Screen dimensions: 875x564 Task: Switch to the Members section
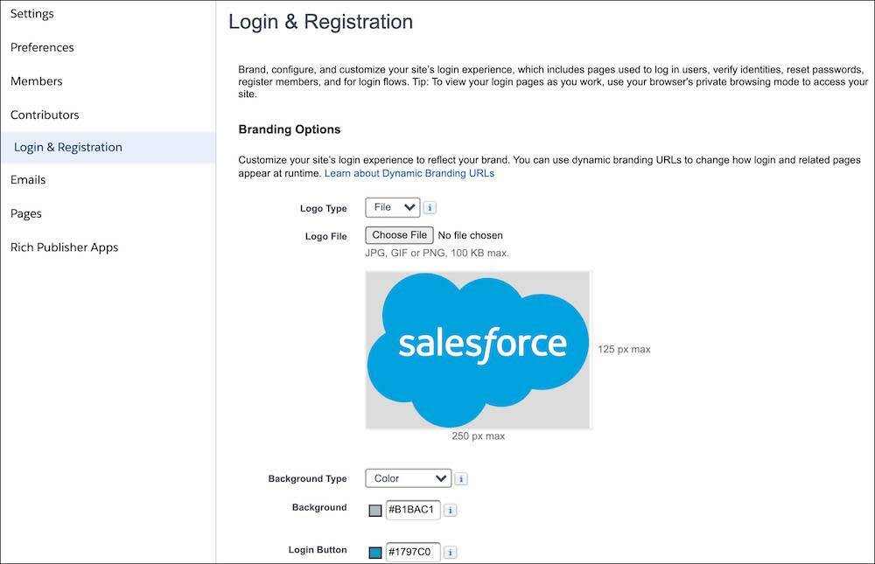point(36,80)
